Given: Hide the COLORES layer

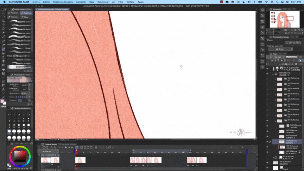Looking at the screenshot, I should click(x=267, y=163).
